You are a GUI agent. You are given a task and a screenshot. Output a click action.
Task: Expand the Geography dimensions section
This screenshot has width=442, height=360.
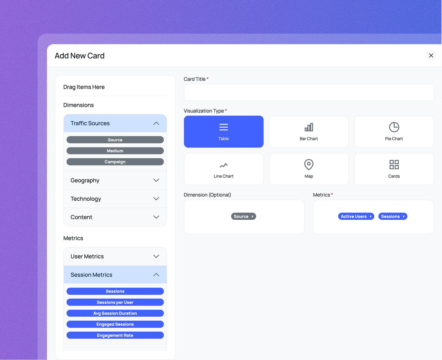[156, 180]
